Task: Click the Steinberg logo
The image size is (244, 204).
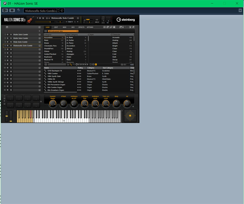Action: 126,20
